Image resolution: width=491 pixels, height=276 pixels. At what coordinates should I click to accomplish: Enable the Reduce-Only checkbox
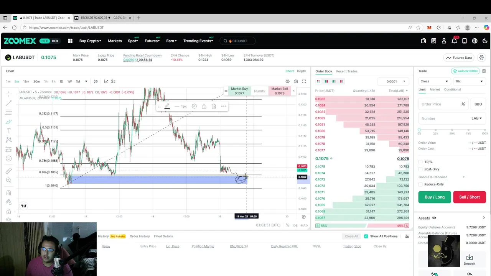click(420, 184)
